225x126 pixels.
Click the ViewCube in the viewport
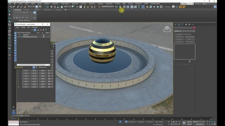coord(167,29)
